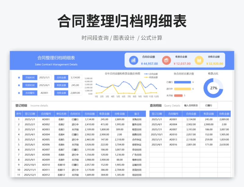Click the amount cell 3,988.00
Screen dimensions: 244x187
[x=90, y=160]
